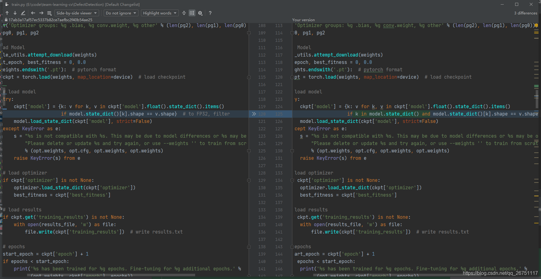This screenshot has width=541, height=279.
Task: Expand the Do not ignore dropdown
Action: [x=121, y=13]
